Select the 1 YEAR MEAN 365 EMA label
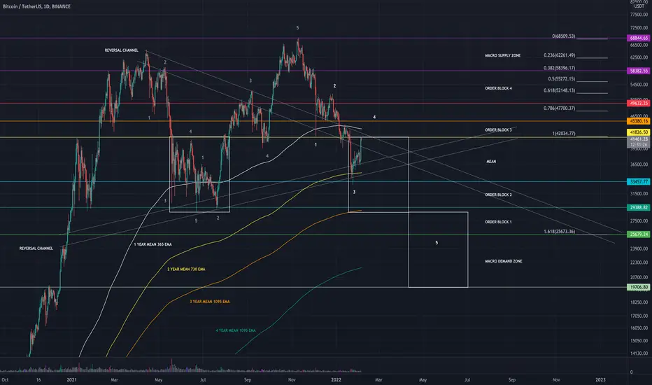 [153, 244]
